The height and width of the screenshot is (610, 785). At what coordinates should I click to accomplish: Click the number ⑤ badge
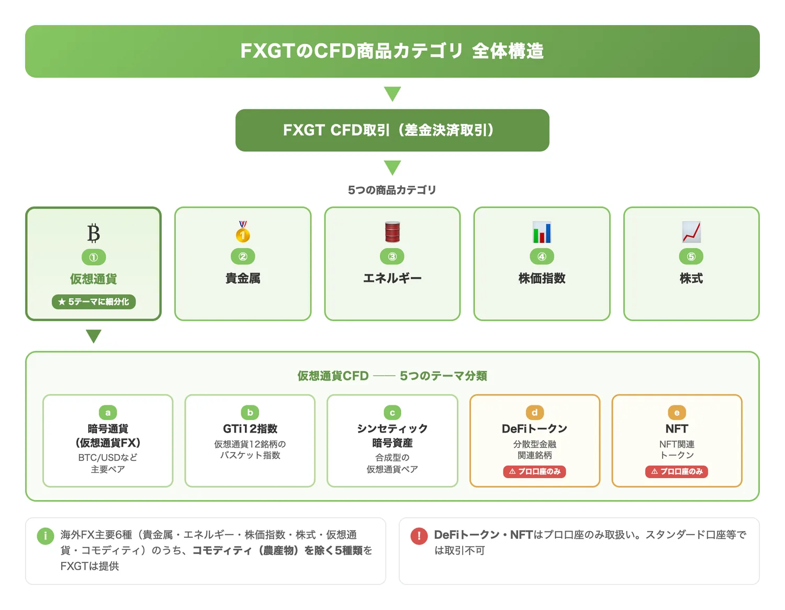click(x=691, y=256)
